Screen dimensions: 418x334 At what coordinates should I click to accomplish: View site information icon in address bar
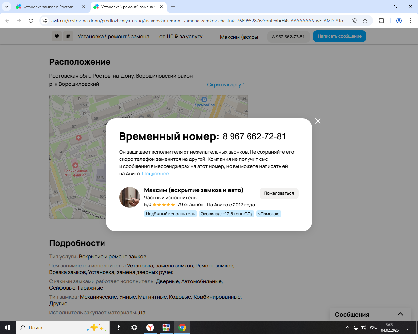45,21
